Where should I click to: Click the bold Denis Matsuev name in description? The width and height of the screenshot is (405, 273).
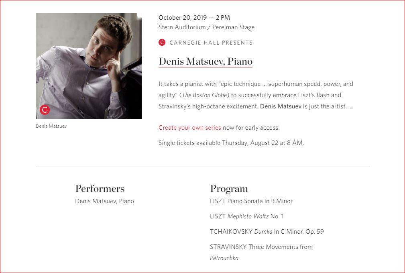click(x=281, y=106)
